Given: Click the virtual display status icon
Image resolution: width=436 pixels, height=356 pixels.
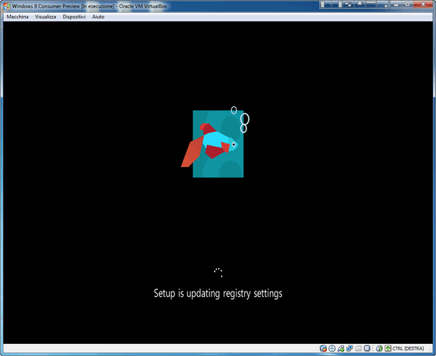Looking at the screenshot, I should coord(367,348).
